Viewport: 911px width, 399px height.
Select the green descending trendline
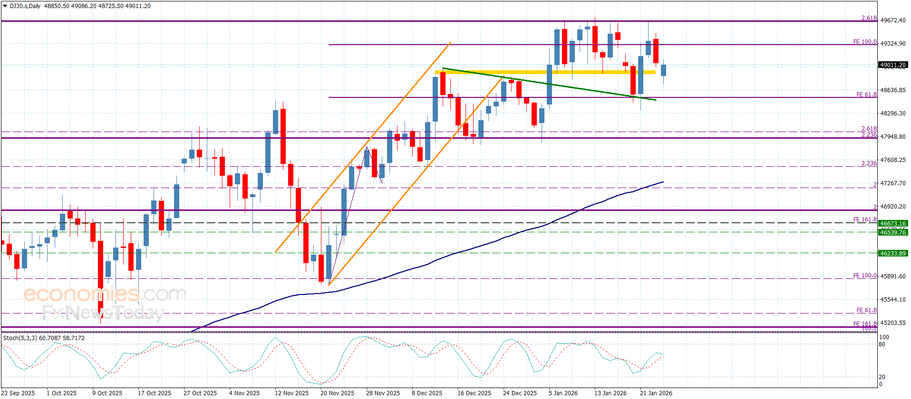coord(549,84)
